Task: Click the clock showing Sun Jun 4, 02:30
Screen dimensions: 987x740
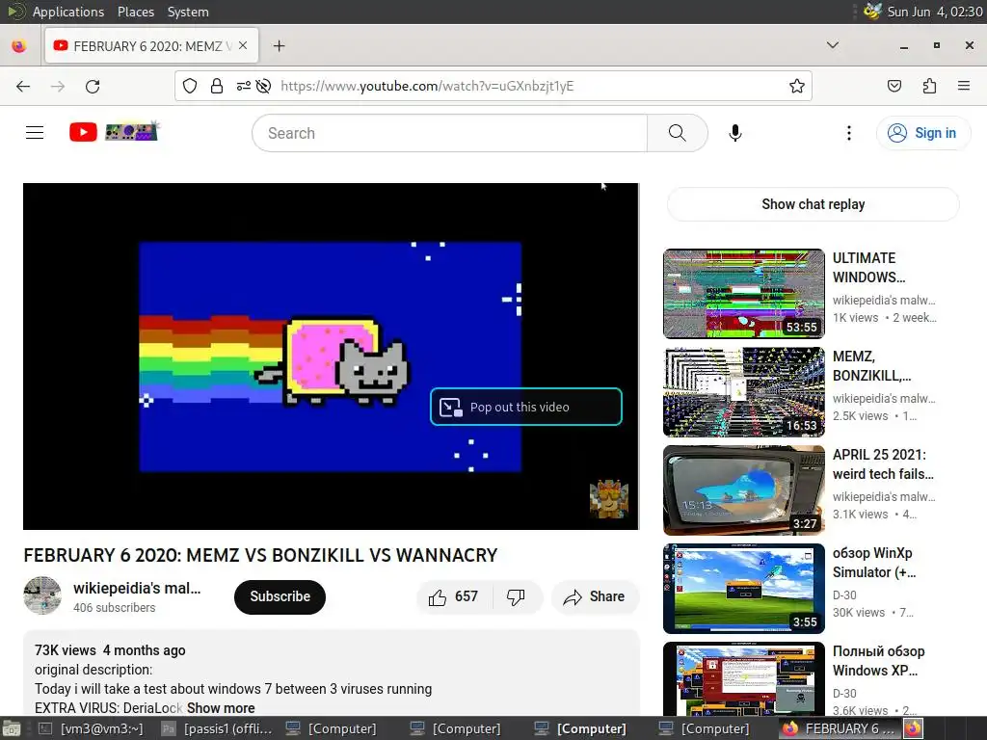Action: click(x=935, y=12)
